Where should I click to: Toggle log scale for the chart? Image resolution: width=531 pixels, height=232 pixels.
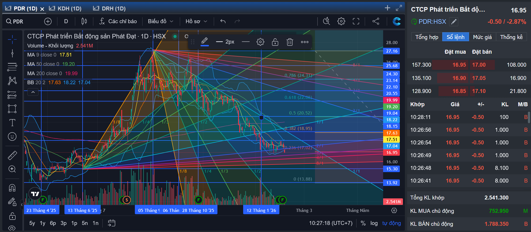point(374,223)
